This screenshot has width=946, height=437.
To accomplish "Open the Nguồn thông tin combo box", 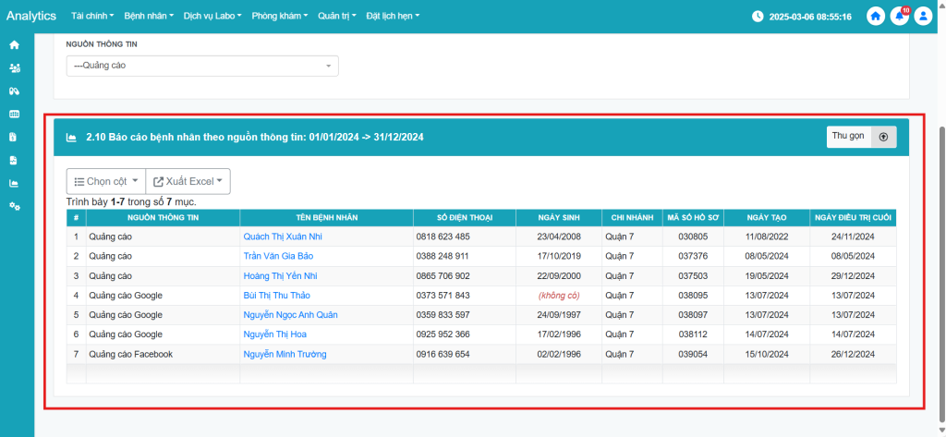I will pyautogui.click(x=202, y=66).
